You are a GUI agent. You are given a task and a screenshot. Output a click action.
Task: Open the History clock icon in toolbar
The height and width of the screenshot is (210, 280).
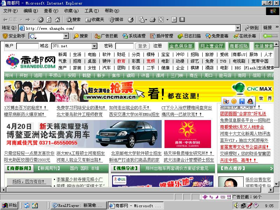point(130,20)
